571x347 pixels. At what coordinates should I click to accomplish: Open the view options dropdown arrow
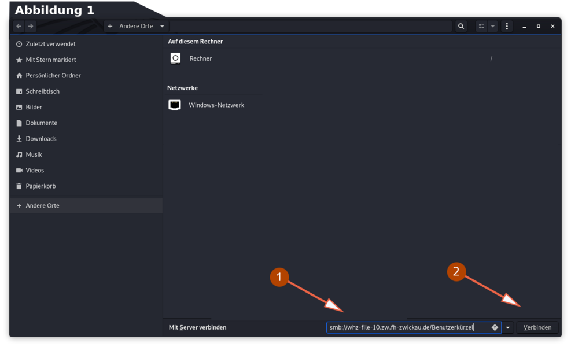(x=493, y=26)
